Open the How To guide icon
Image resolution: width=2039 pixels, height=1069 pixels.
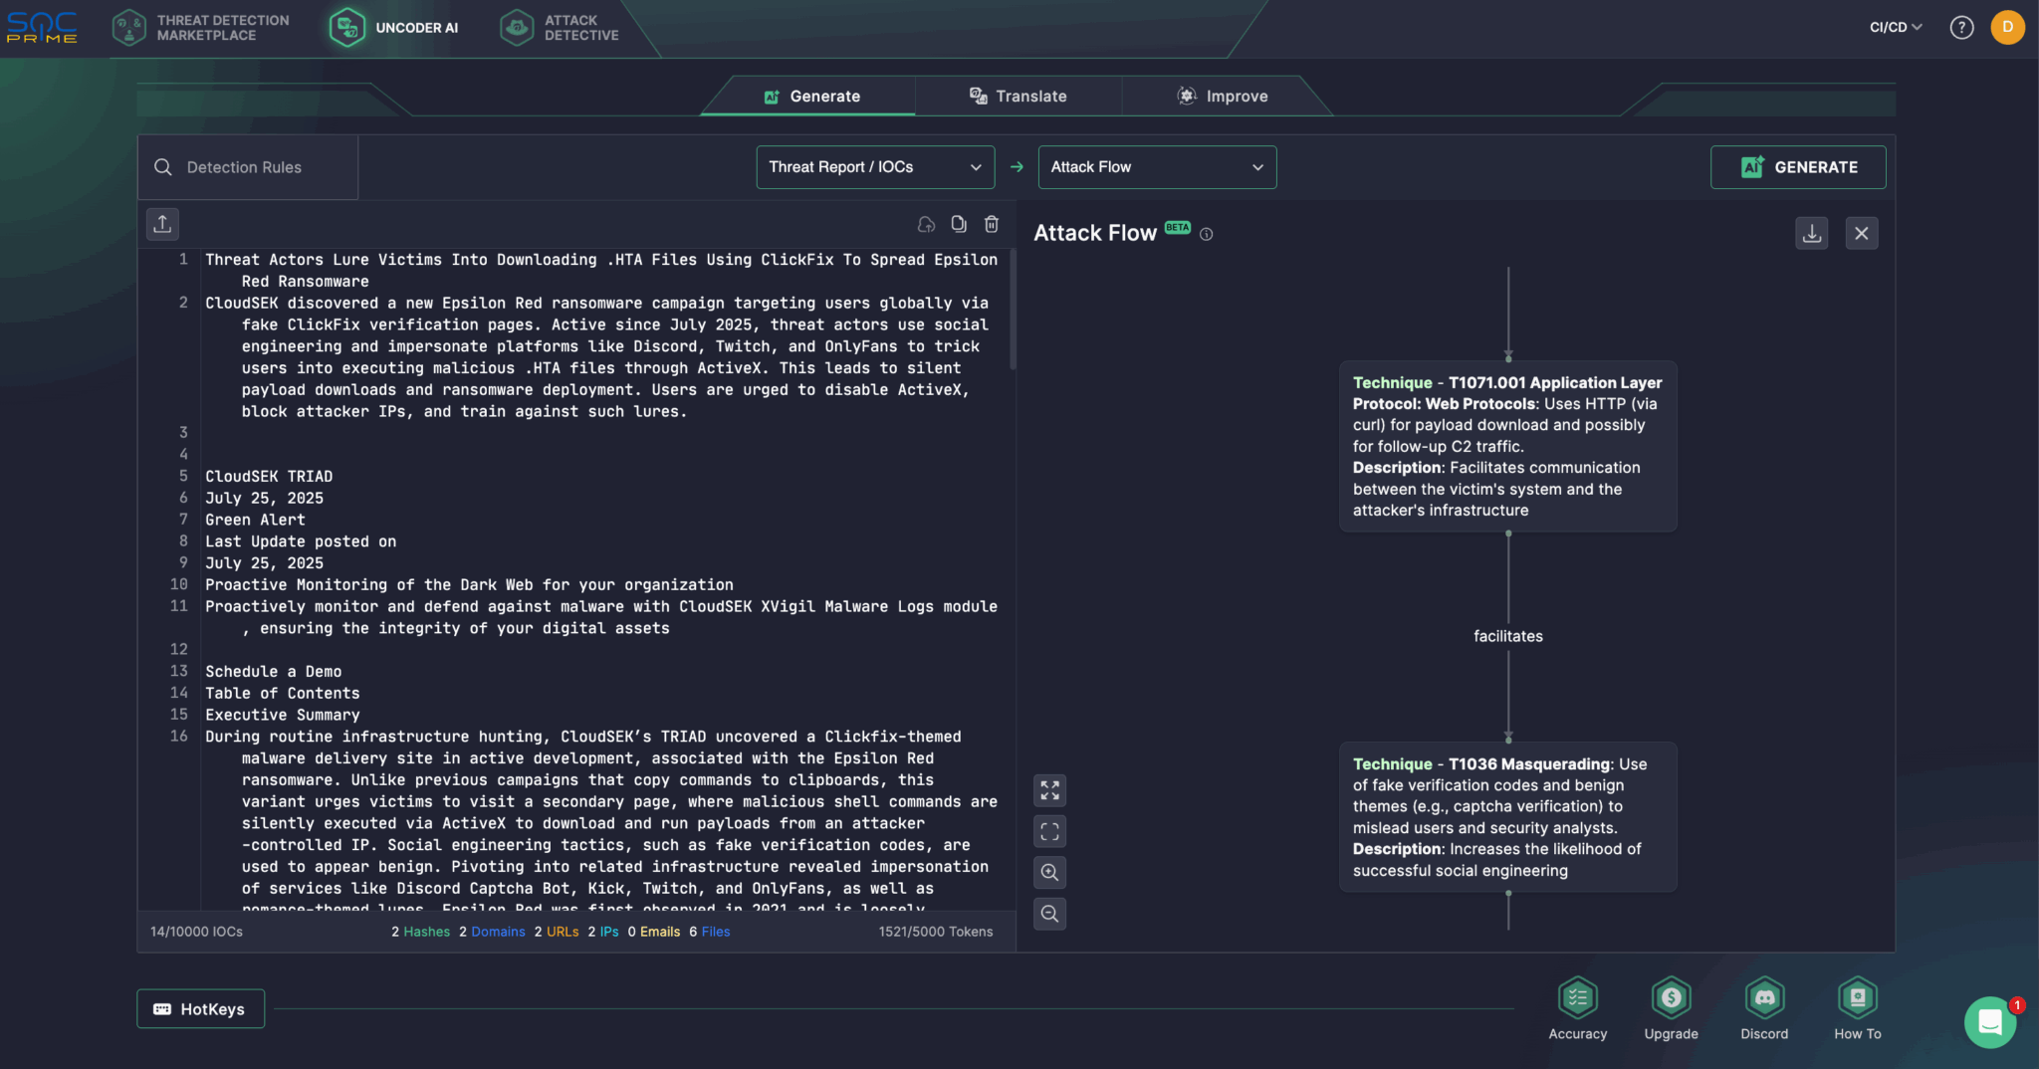(1858, 997)
